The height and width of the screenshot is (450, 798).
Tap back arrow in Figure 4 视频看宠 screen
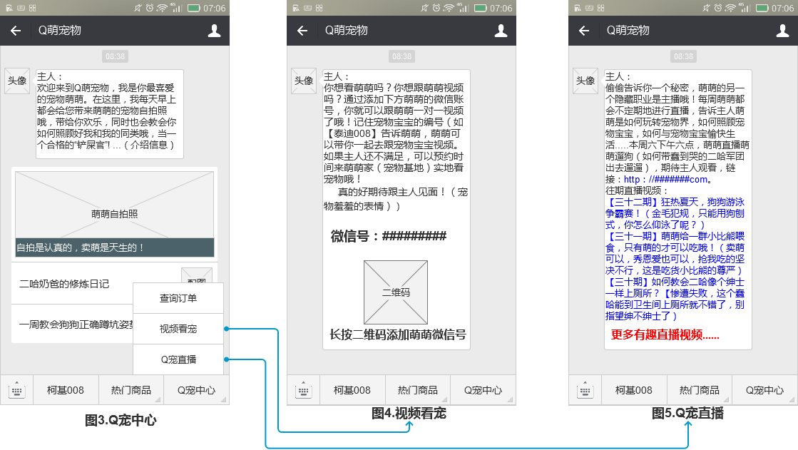(x=302, y=31)
